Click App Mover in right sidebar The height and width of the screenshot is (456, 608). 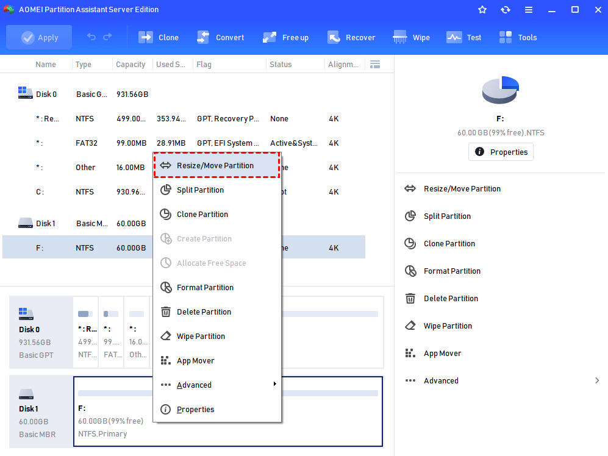(x=442, y=354)
